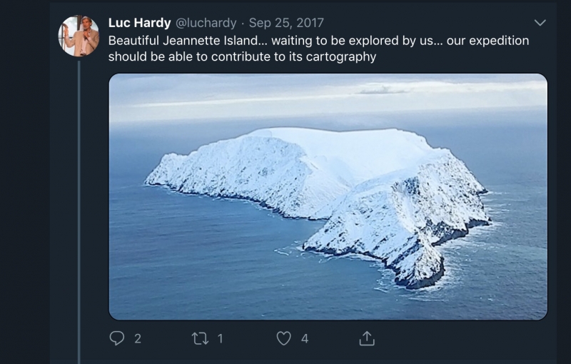Open the Jeannette Island photo
This screenshot has height=364, width=571.
328,196
